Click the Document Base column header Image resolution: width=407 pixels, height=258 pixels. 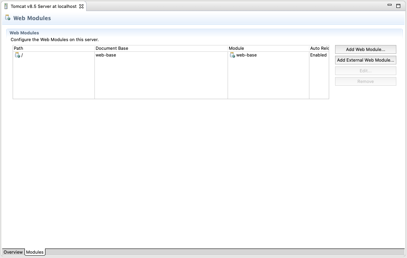tap(161, 48)
